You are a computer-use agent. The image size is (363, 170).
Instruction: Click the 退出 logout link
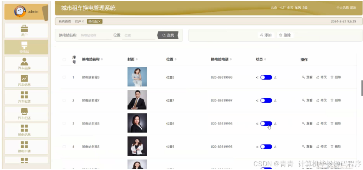(x=353, y=8)
